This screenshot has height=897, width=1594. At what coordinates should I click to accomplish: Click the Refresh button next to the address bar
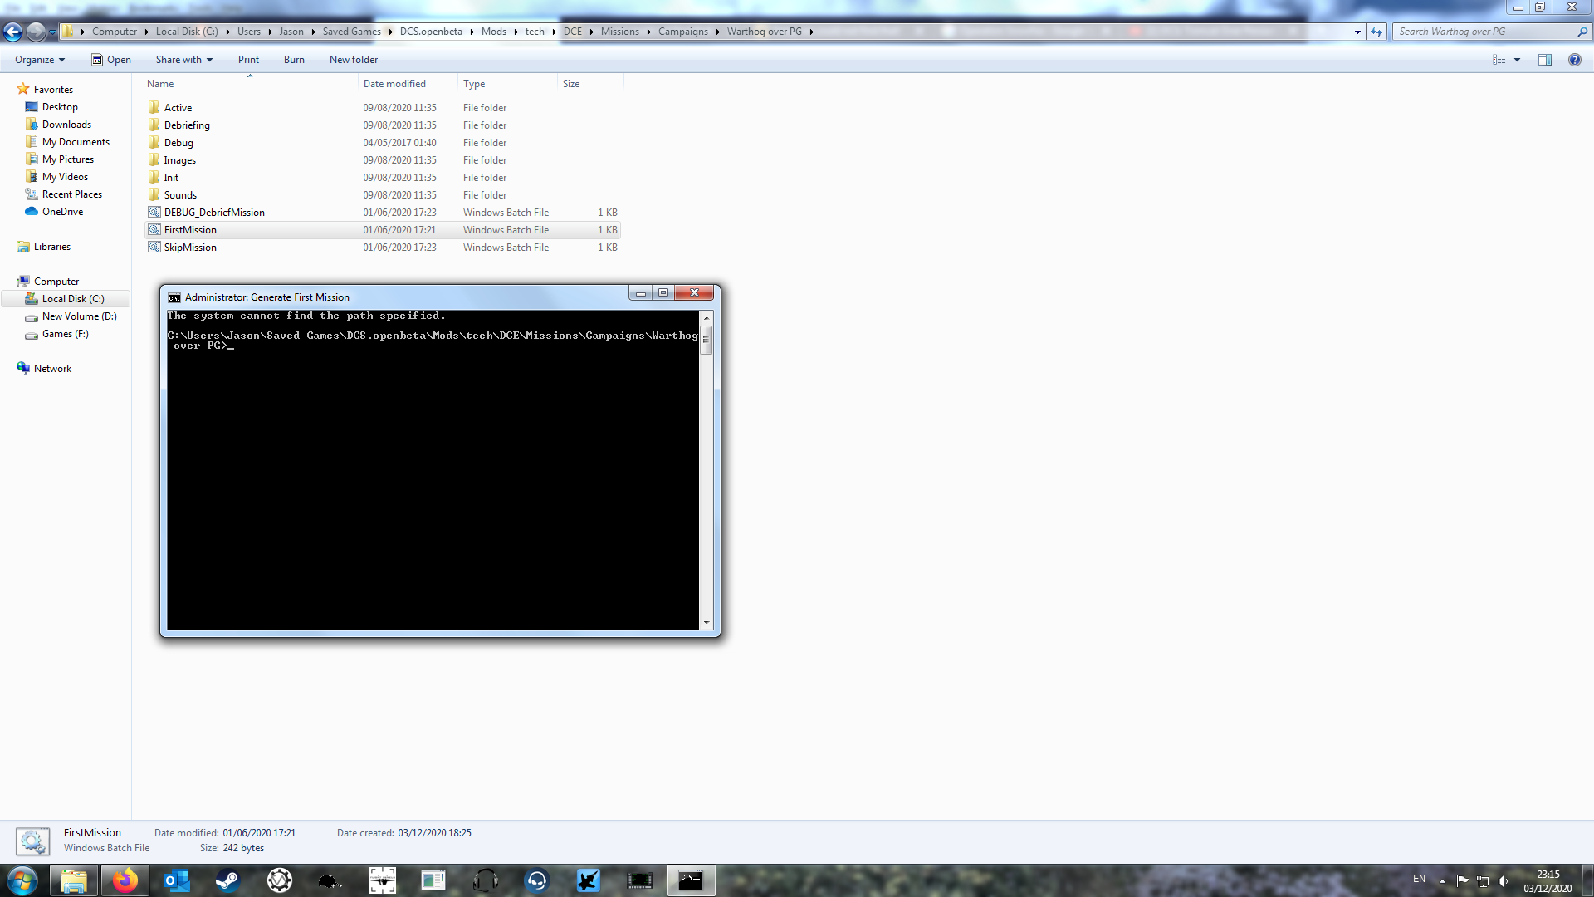[1376, 32]
